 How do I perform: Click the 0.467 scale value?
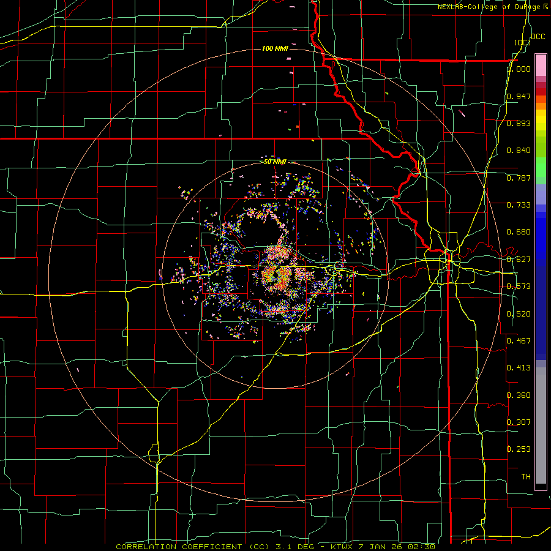519,341
